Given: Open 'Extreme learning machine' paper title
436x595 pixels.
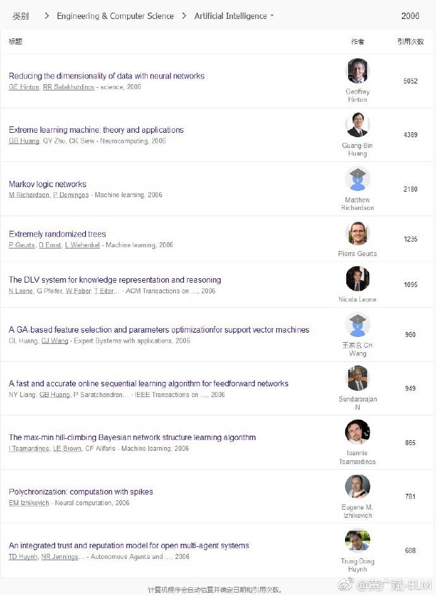Looking at the screenshot, I should tap(96, 130).
